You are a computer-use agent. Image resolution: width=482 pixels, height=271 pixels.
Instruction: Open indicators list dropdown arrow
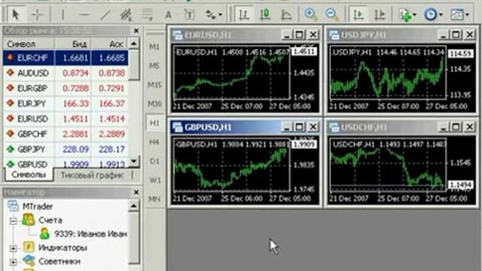tap(415, 14)
